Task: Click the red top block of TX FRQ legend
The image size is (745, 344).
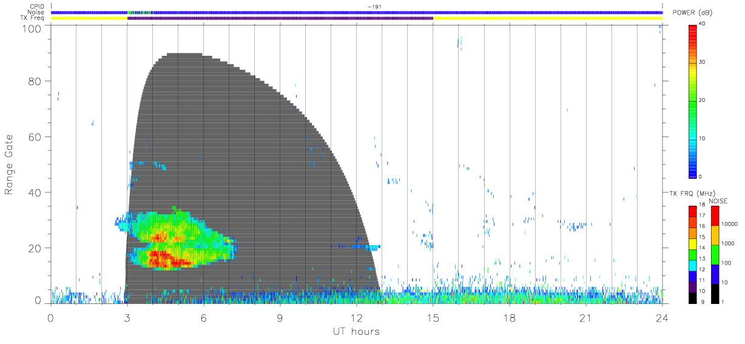Action: 692,212
